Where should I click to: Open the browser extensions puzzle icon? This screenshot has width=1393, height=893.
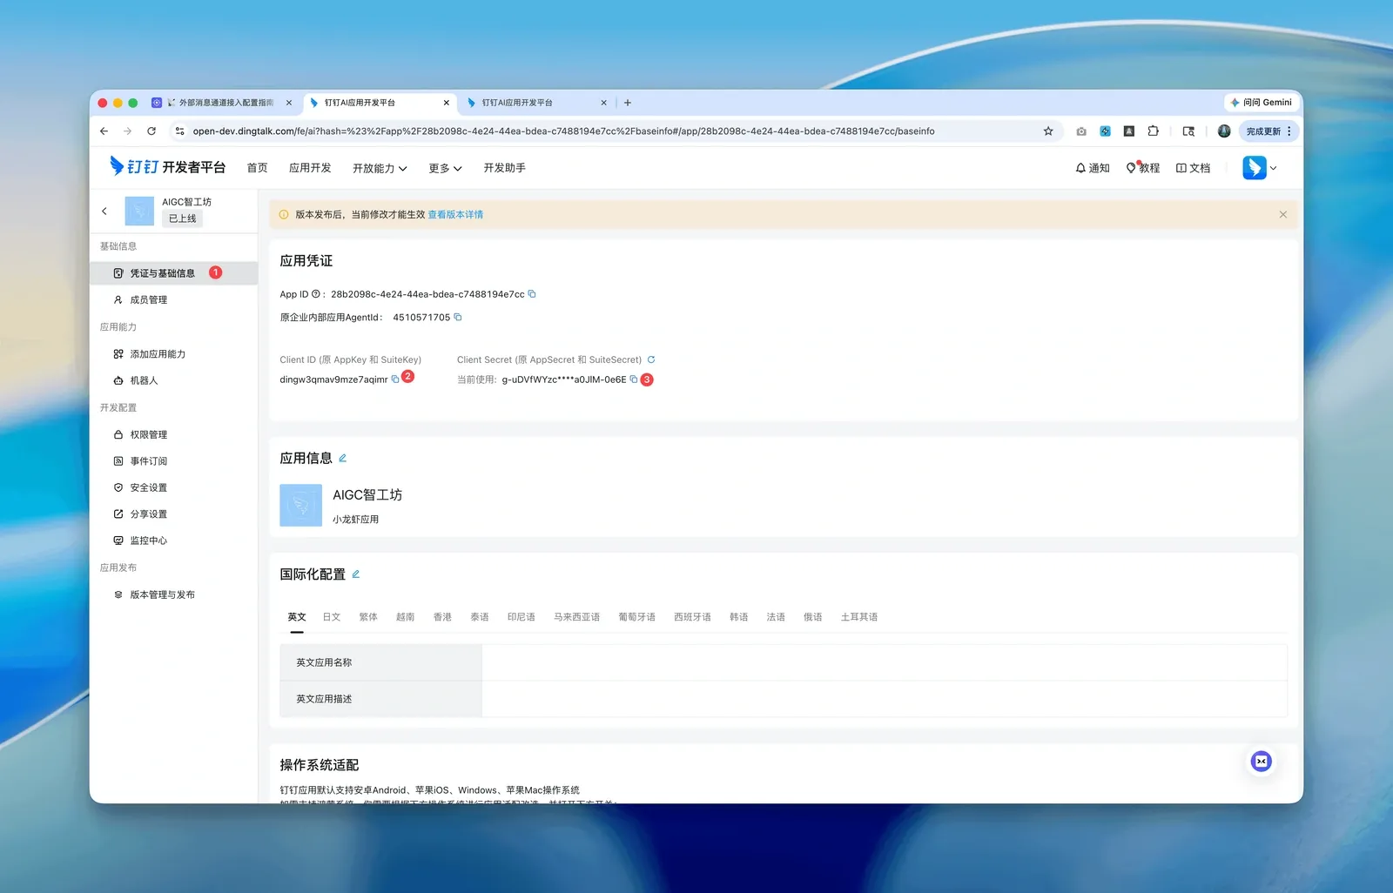click(x=1153, y=131)
